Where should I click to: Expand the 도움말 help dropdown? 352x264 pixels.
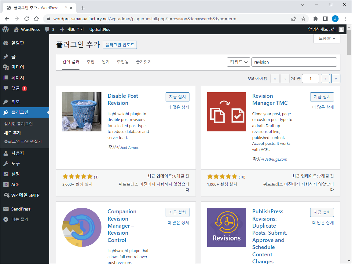tap(327, 38)
